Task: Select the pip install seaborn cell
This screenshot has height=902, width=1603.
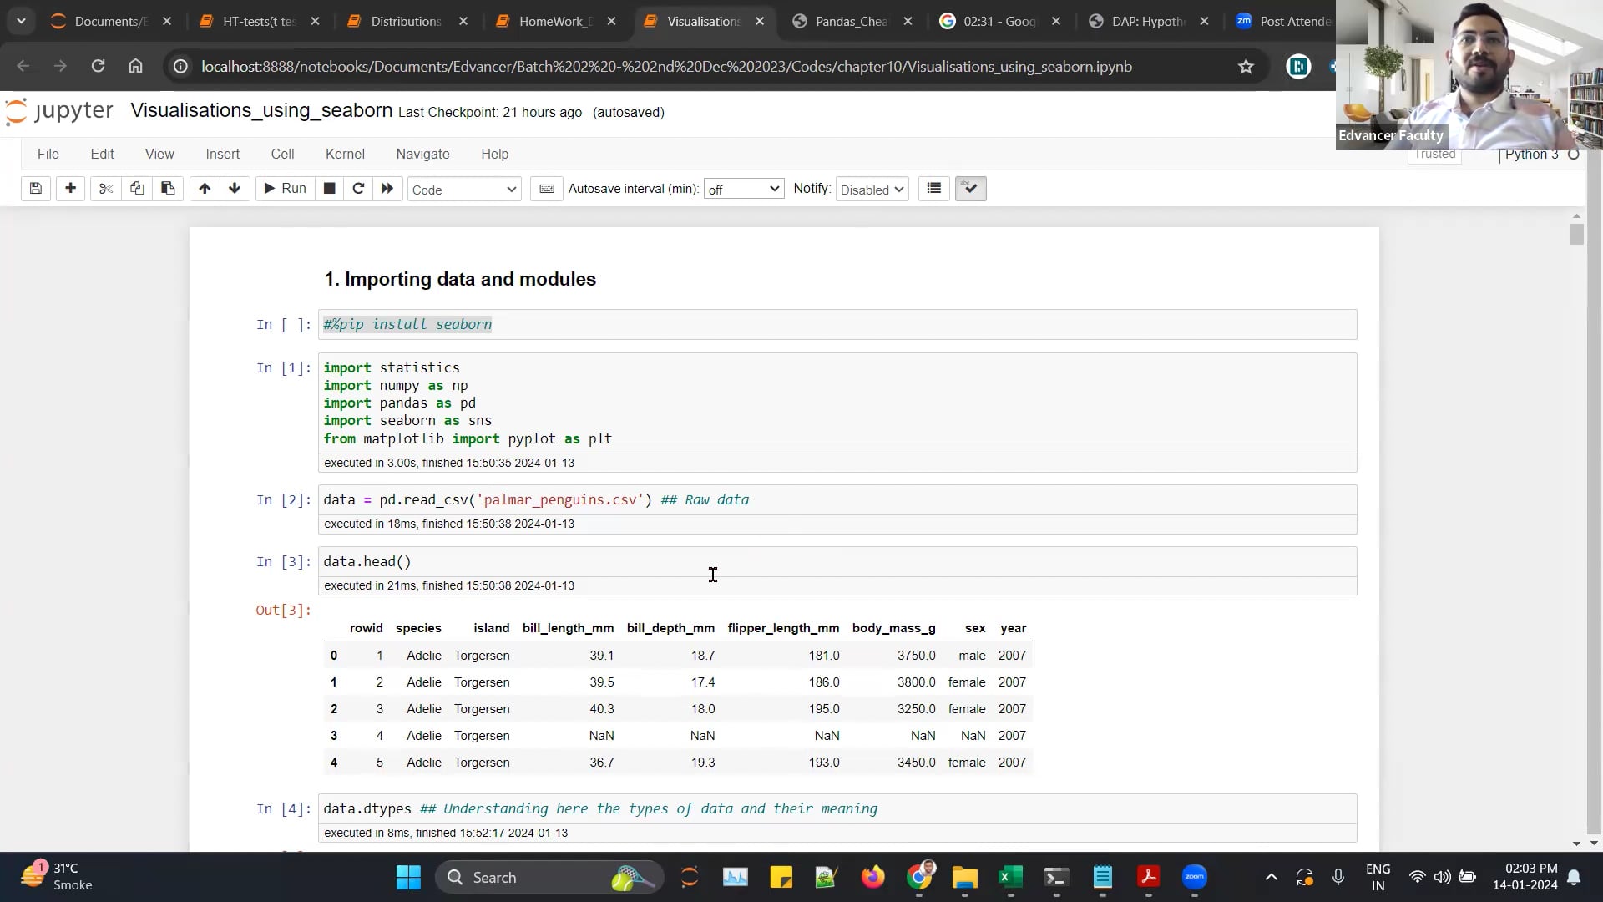Action: 837,324
